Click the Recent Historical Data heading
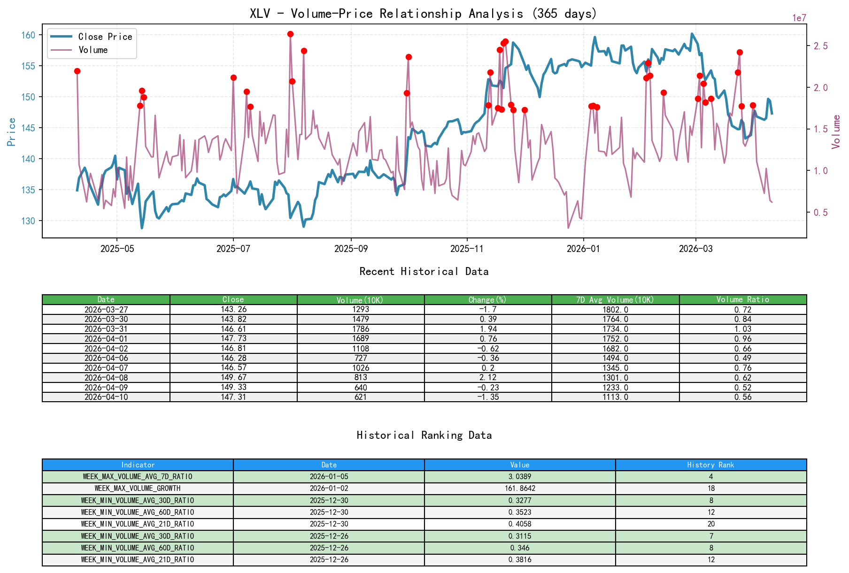The height and width of the screenshot is (573, 849). [424, 271]
